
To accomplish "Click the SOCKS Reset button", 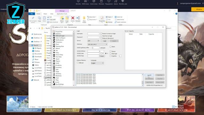I will click(102, 56).
